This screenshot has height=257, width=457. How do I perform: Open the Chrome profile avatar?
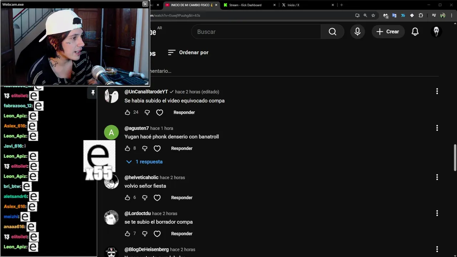[443, 15]
